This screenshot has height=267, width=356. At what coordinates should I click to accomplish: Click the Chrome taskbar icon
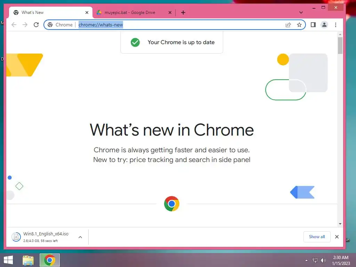click(x=49, y=260)
